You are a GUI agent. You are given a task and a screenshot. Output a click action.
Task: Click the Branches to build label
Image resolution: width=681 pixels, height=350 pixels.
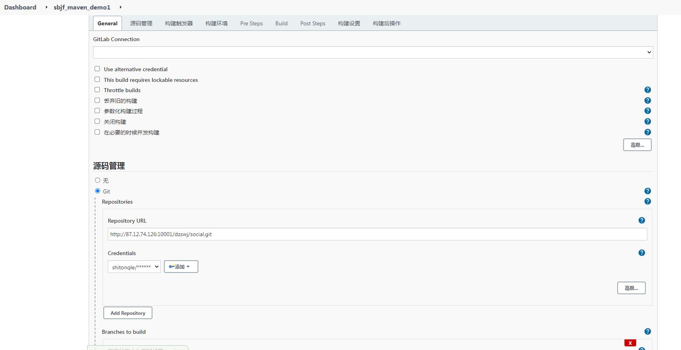tap(124, 332)
